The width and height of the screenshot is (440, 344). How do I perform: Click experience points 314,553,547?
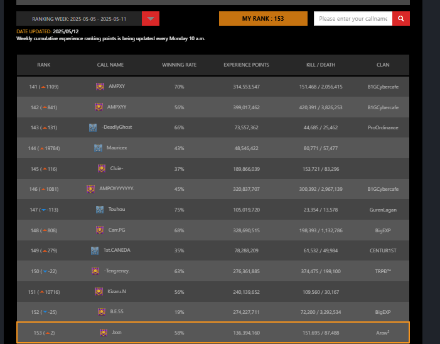(247, 87)
